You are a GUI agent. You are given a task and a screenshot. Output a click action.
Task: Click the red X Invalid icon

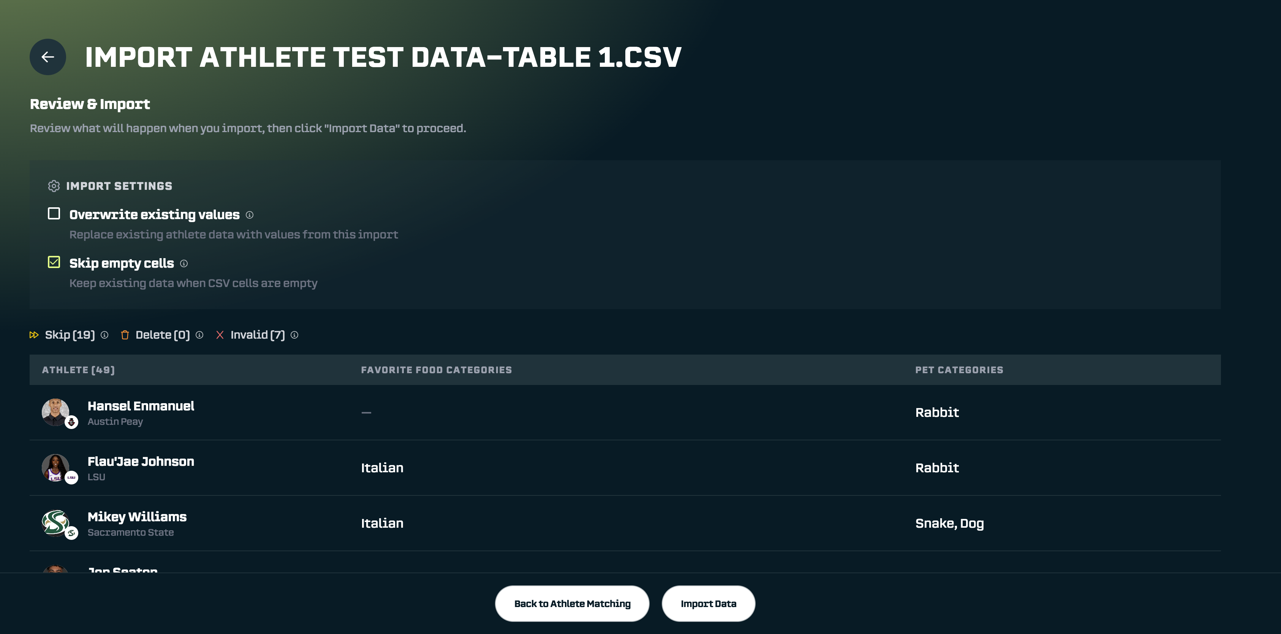[x=220, y=335]
